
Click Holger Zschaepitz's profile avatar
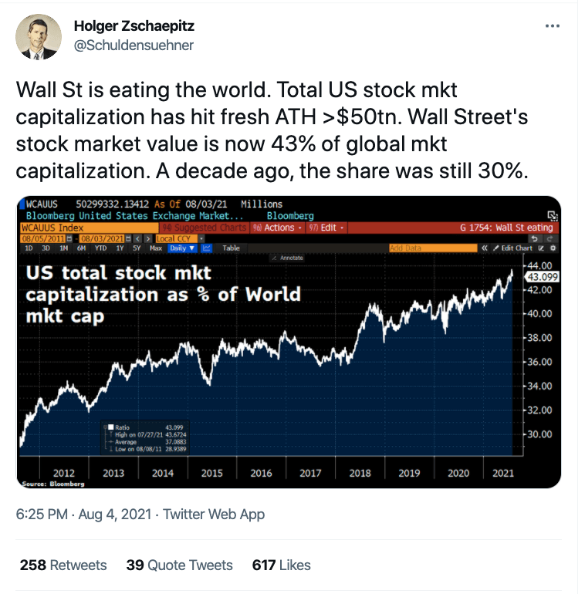click(x=37, y=36)
